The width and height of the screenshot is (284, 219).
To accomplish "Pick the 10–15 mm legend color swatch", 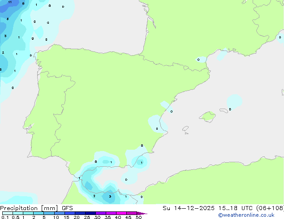I will [59, 213].
